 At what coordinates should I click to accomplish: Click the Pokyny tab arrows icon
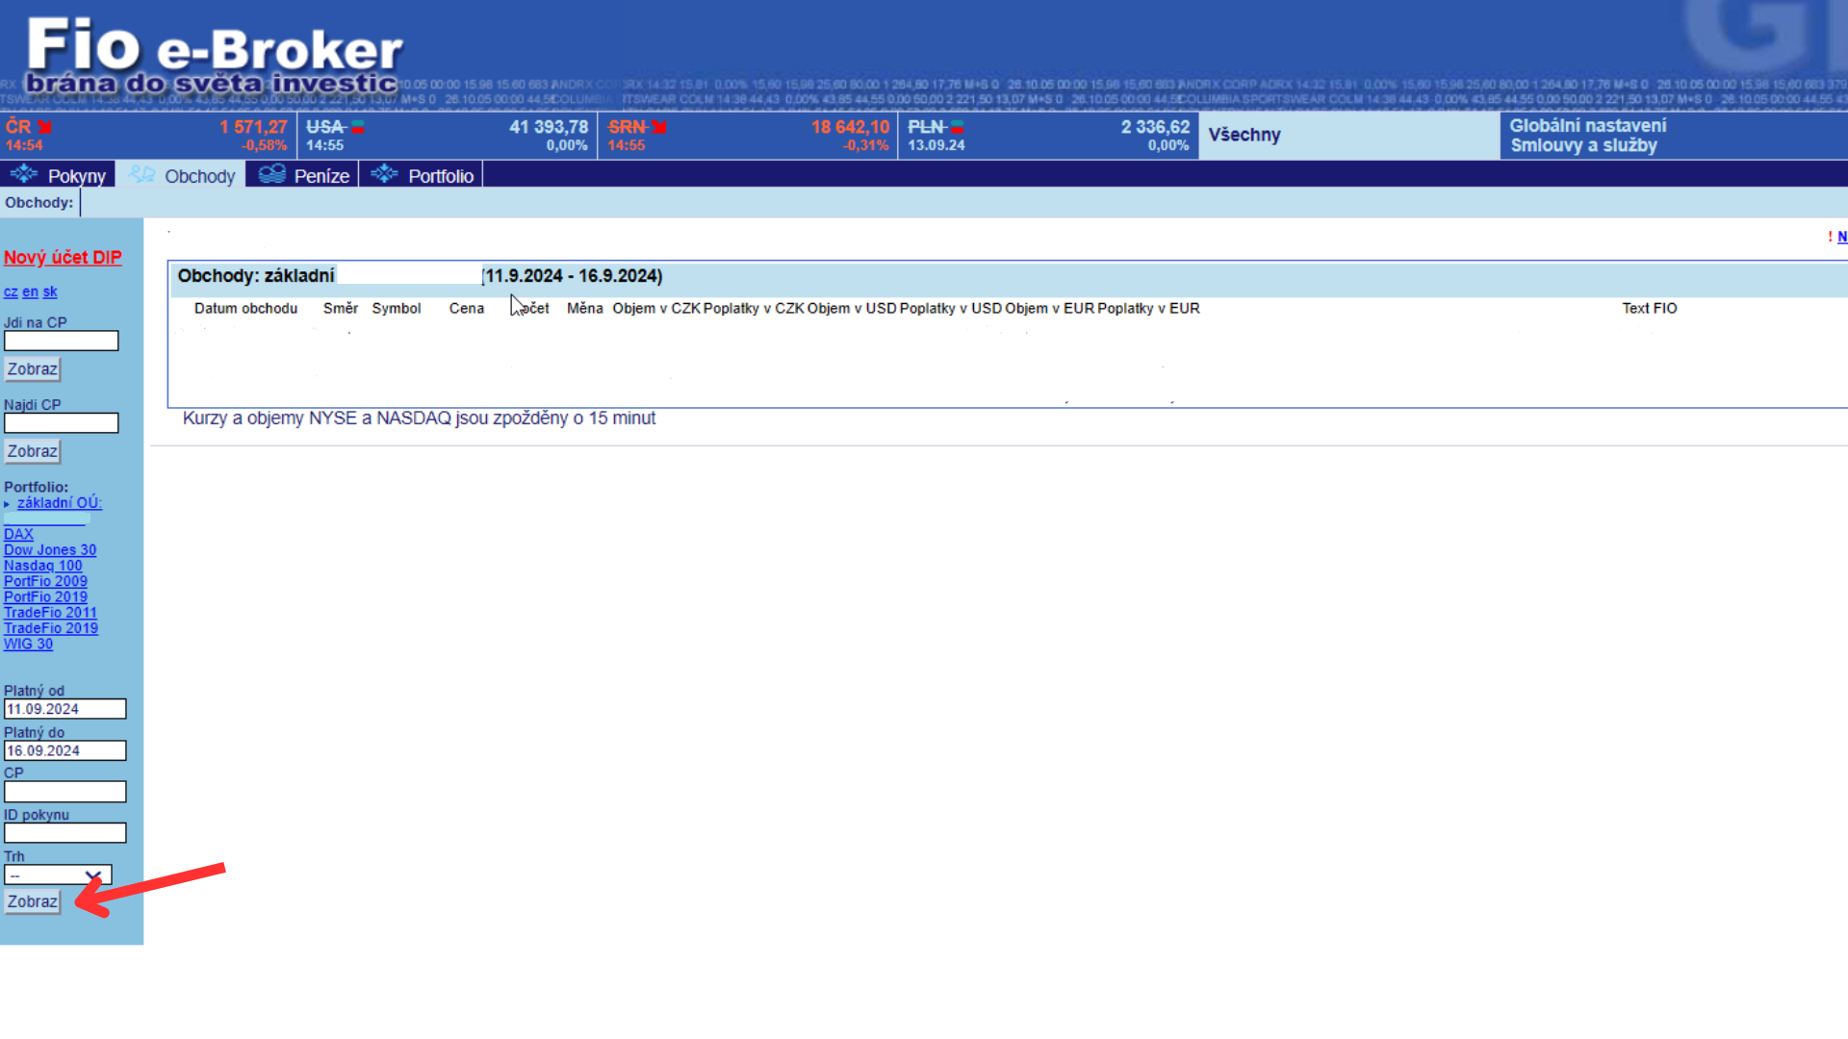coord(23,174)
